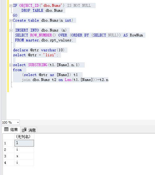Click the results grid icon in the 结果 tab
The image size is (155, 175).
pyautogui.click(x=6, y=130)
